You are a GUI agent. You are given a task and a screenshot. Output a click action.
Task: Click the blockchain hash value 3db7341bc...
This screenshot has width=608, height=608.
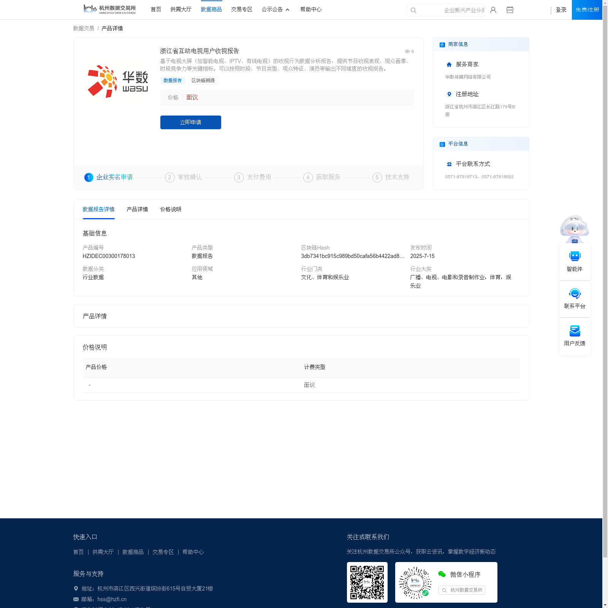353,256
